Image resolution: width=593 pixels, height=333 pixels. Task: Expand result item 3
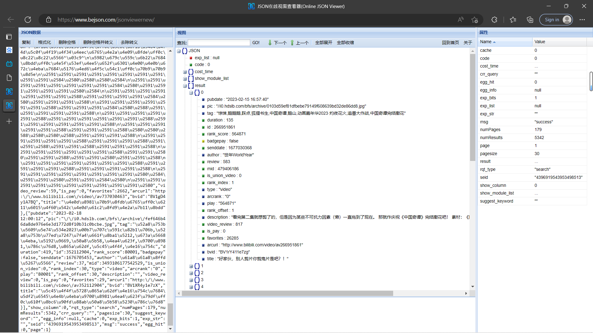pos(191,280)
